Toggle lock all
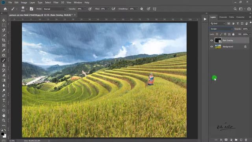 point(233,34)
